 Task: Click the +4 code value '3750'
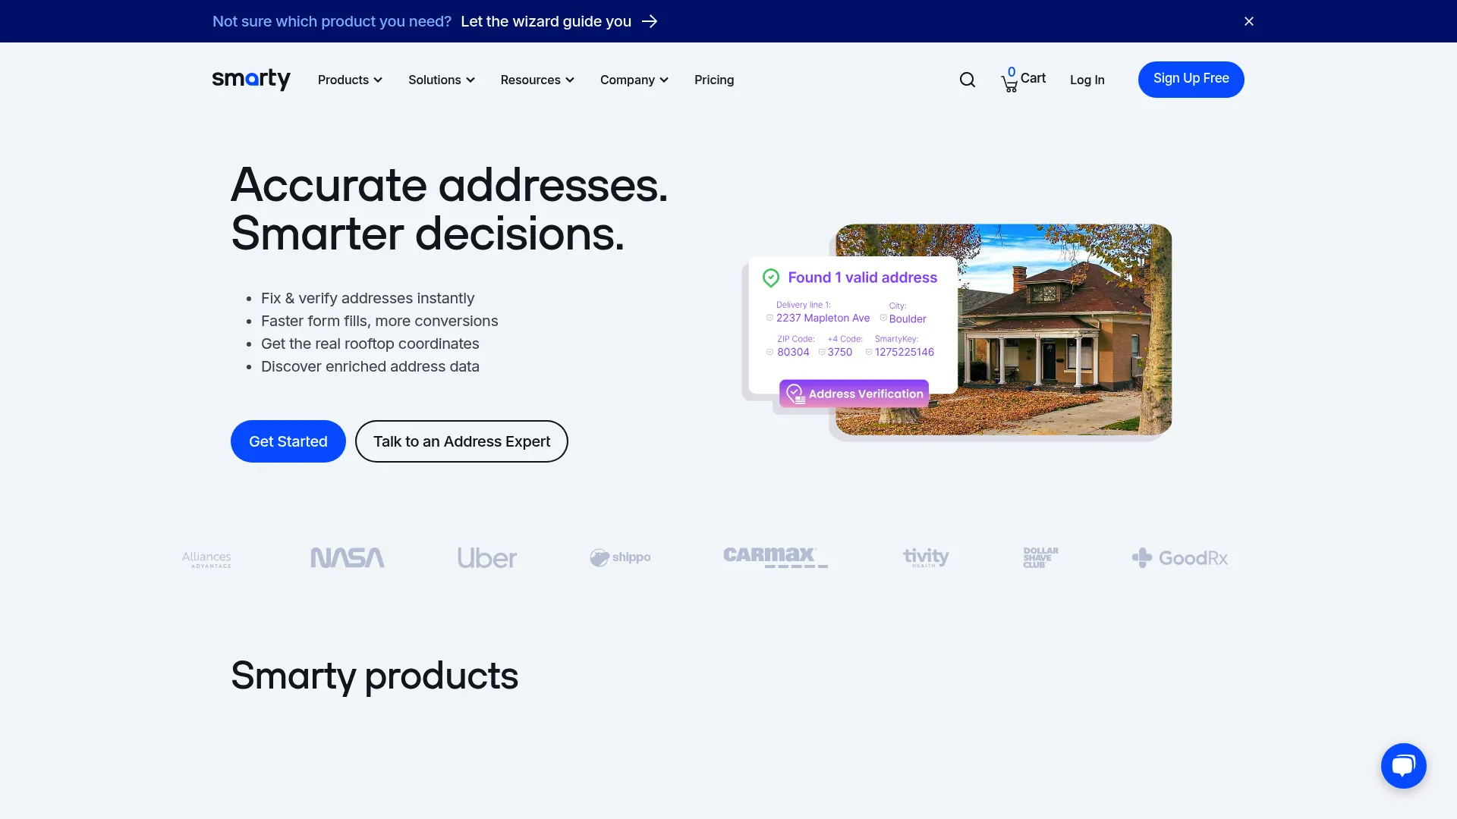(840, 353)
